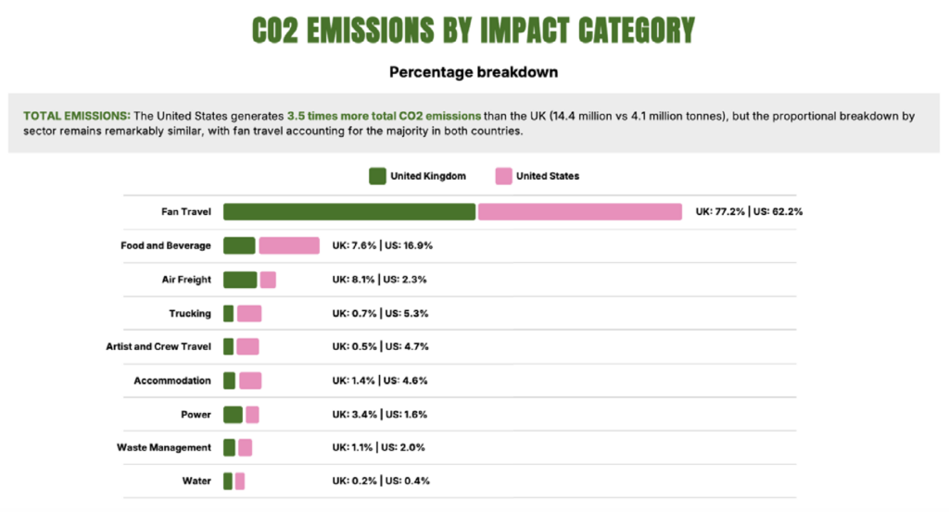This screenshot has height=512, width=949.
Task: Click the green United Kingdom legend swatch
Action: tap(377, 176)
